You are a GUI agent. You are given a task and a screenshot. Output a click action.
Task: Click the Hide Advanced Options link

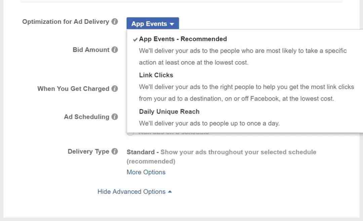tap(131, 191)
